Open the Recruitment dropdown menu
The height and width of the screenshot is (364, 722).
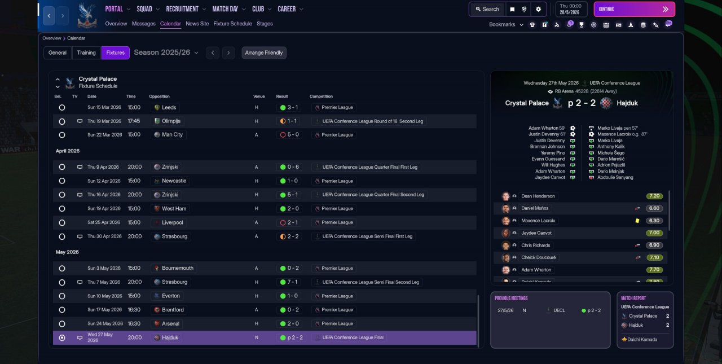coord(186,9)
